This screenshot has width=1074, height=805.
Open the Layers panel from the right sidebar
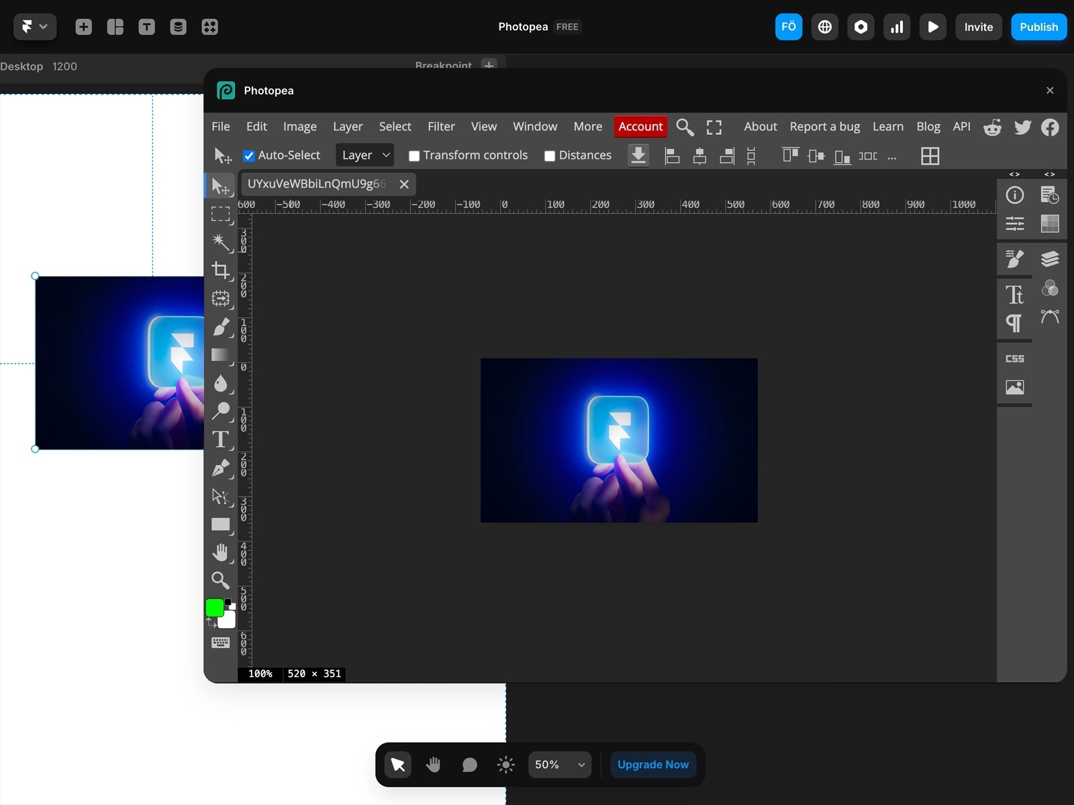coord(1050,258)
